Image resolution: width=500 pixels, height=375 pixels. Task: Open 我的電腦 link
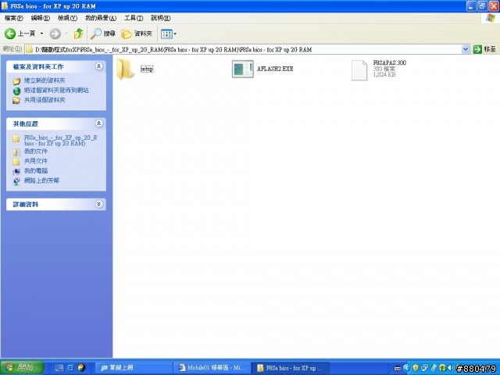point(36,171)
